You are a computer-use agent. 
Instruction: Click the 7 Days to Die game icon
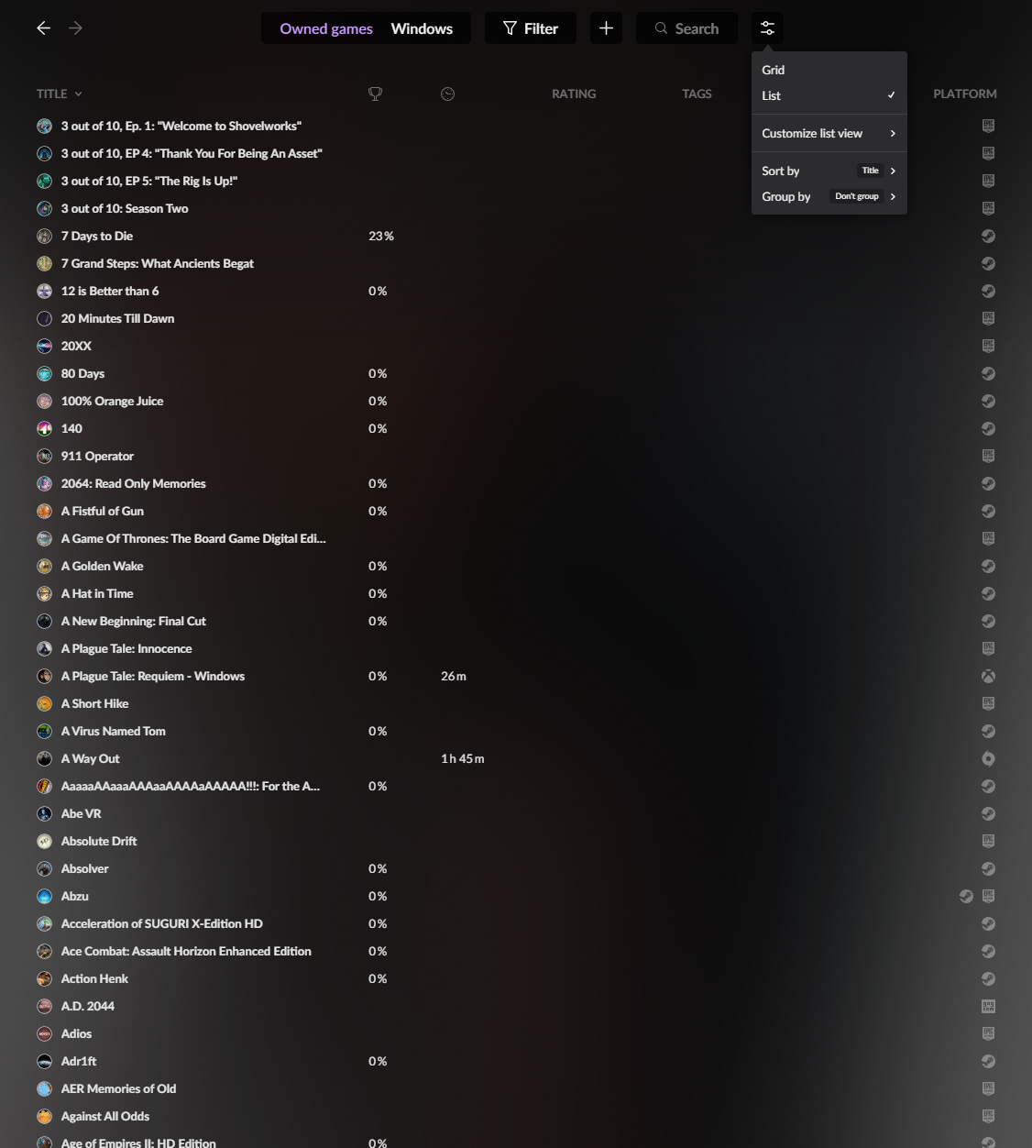tap(44, 236)
